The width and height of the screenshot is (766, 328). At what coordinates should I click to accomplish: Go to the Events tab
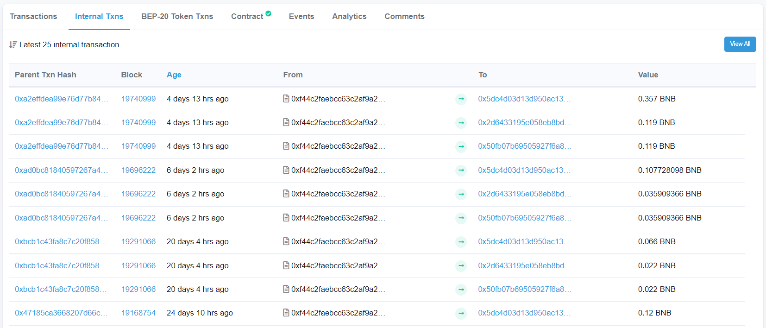(301, 16)
